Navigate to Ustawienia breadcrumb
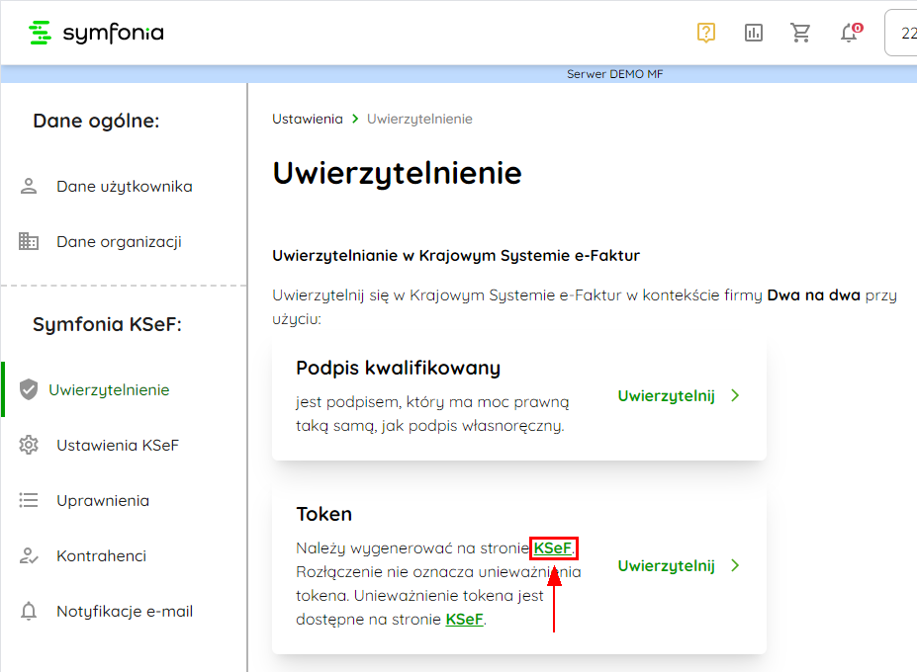917x672 pixels. (x=307, y=119)
